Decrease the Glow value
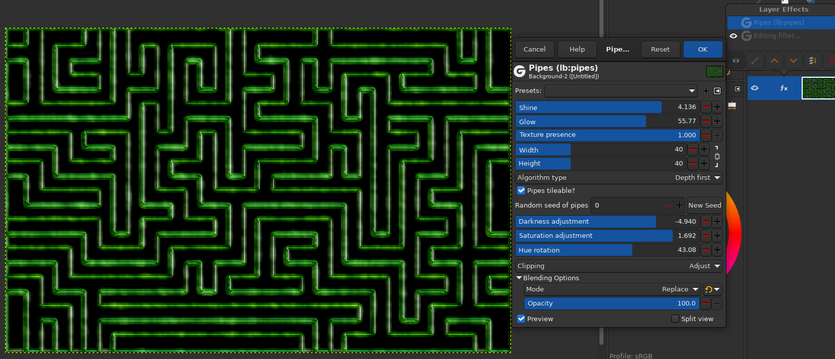This screenshot has width=835, height=359. (x=706, y=121)
